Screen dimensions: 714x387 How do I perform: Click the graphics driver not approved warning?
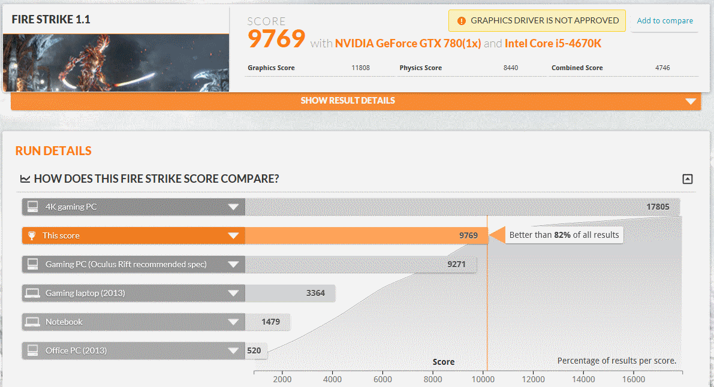(537, 20)
